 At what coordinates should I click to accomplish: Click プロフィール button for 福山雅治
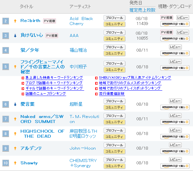[115, 47]
